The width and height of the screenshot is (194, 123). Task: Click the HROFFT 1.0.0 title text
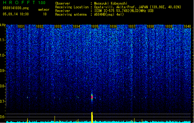(24, 2)
